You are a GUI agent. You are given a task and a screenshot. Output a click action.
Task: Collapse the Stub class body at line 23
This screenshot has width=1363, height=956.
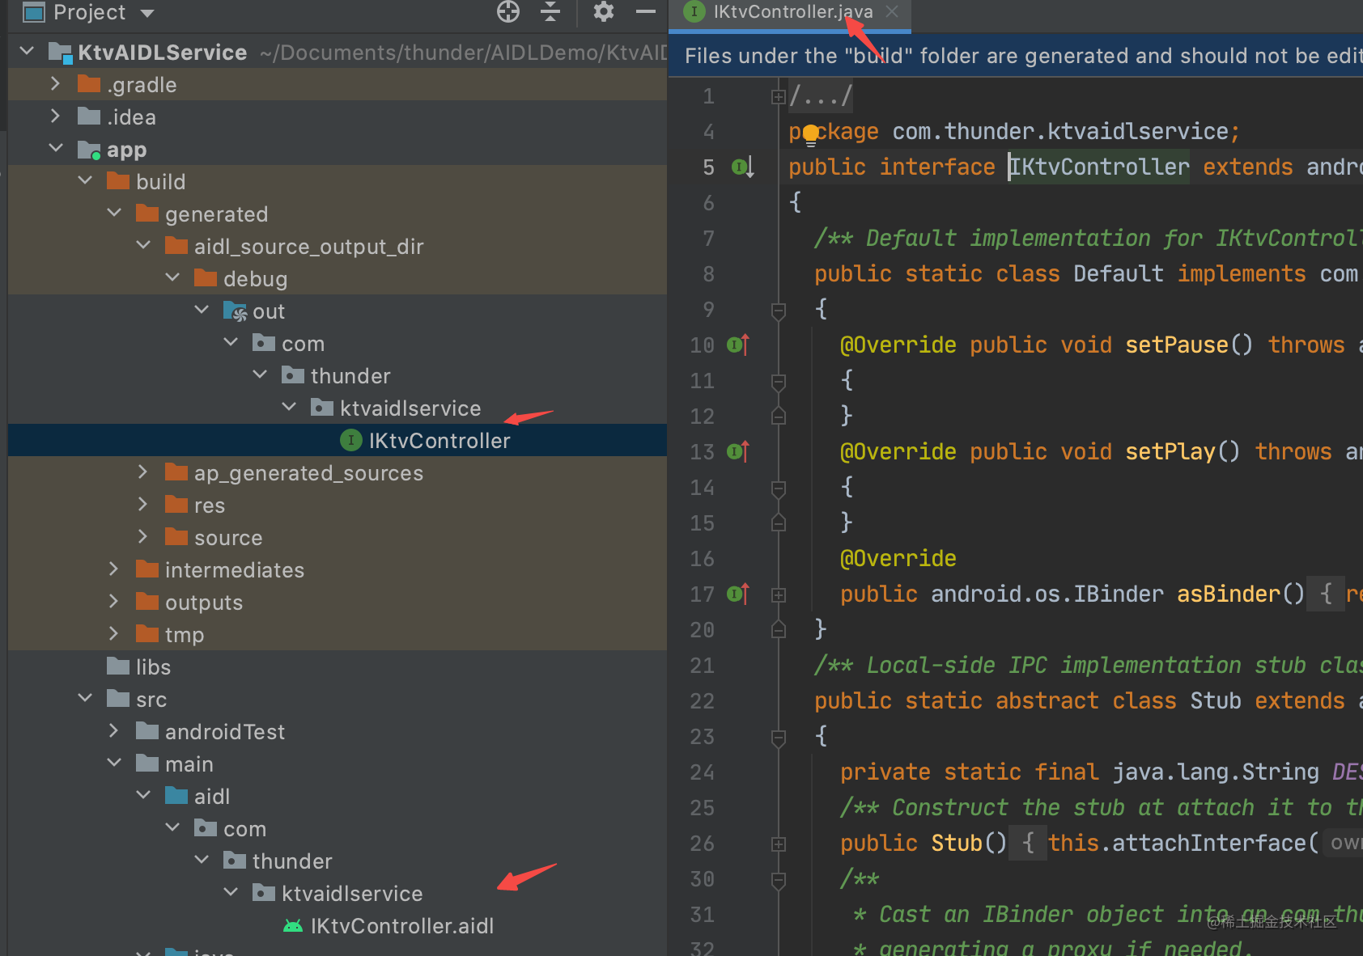click(x=779, y=737)
